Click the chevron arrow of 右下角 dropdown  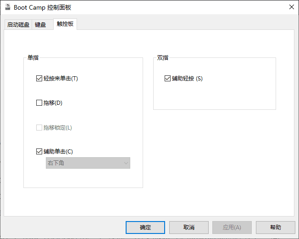pyautogui.click(x=126, y=163)
